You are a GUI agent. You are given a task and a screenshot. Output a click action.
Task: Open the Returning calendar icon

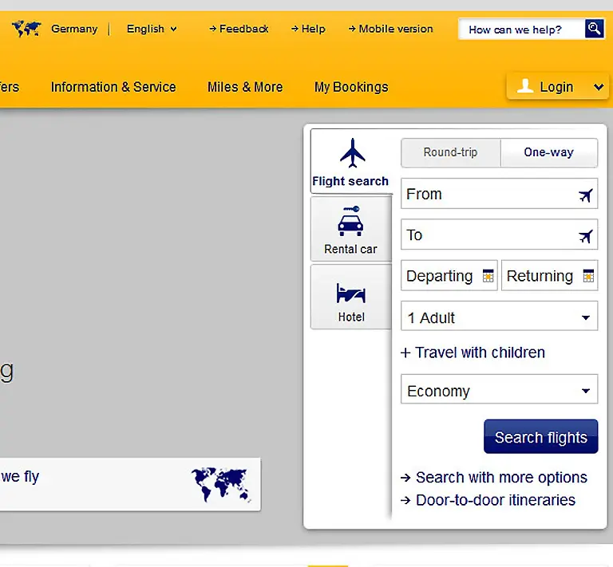(x=588, y=277)
